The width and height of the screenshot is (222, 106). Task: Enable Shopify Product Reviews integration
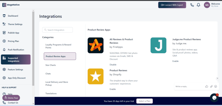[x=113, y=89]
